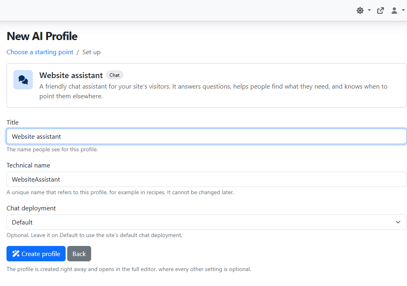
Task: Click the Technical name label
Action: [28, 165]
